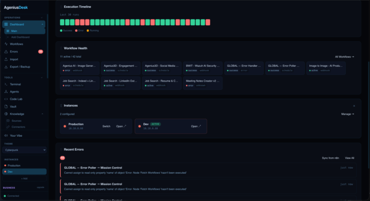Open the All Workflows link
This screenshot has width=370, height=201.
(x=344, y=57)
